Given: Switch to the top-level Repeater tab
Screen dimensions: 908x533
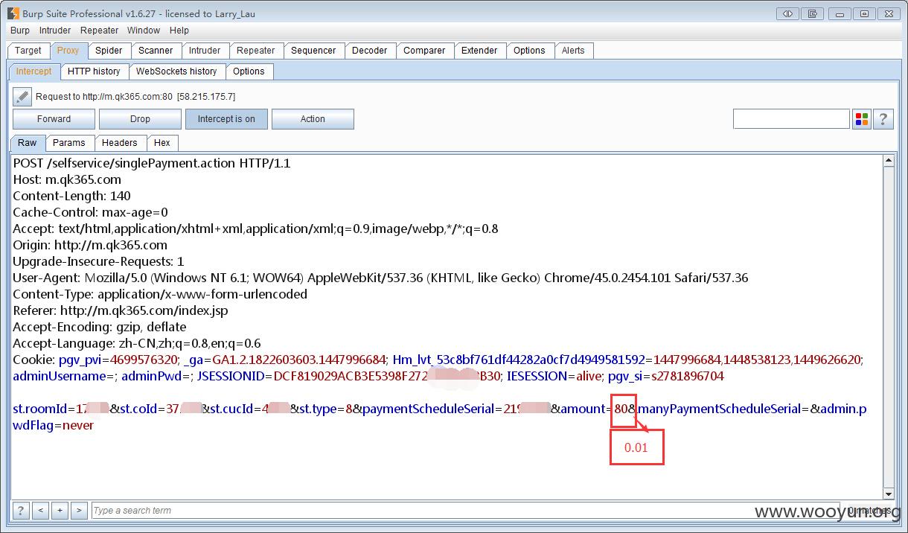Looking at the screenshot, I should [x=256, y=51].
